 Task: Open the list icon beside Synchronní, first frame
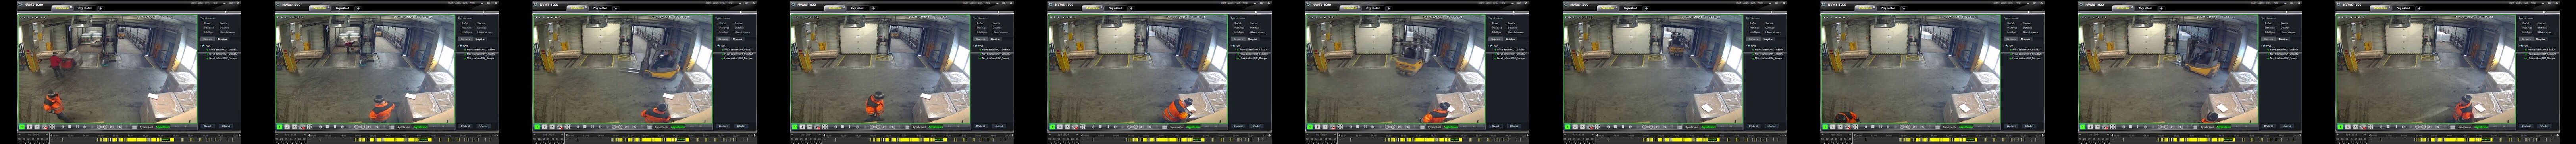point(134,127)
